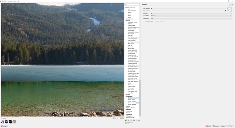This screenshot has width=235, height=128.
Task: Click the reset zoom icon below preview
Action: 123,118
